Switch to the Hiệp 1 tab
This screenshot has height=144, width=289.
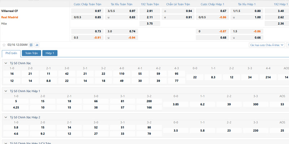pos(50,53)
